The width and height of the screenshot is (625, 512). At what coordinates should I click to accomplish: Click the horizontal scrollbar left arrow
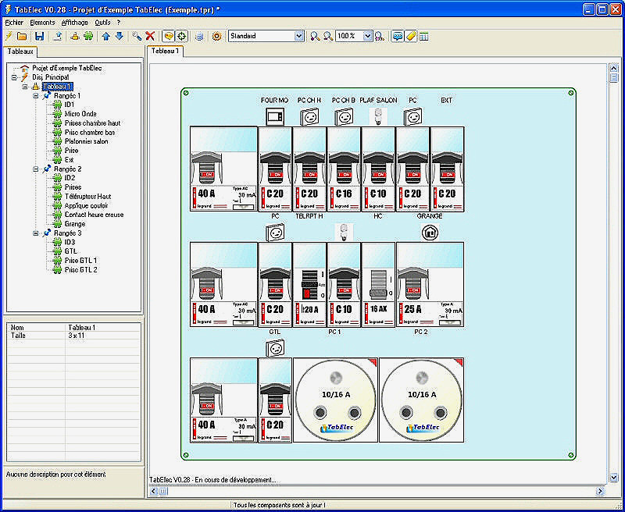click(154, 492)
